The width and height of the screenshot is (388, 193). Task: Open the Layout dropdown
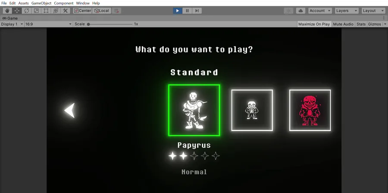click(x=373, y=11)
